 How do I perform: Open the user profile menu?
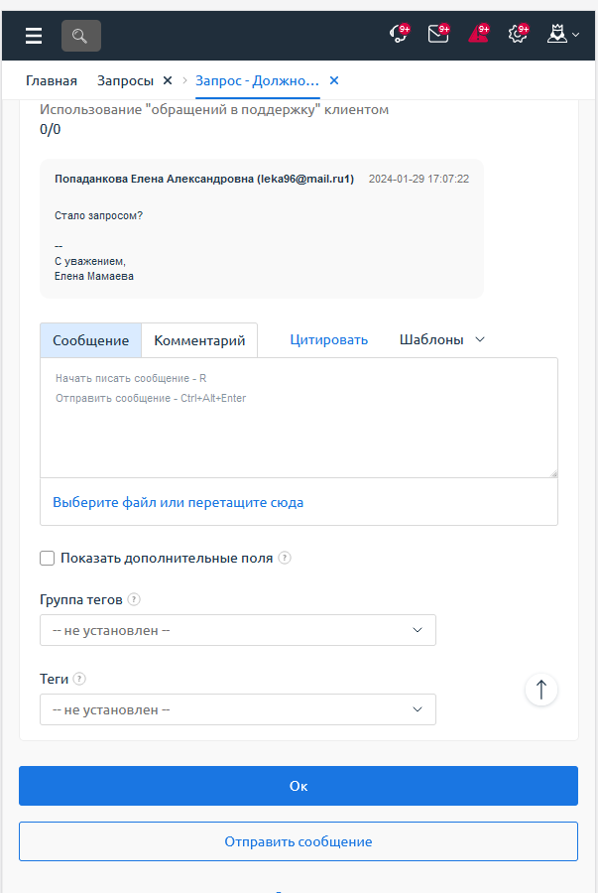pos(562,35)
